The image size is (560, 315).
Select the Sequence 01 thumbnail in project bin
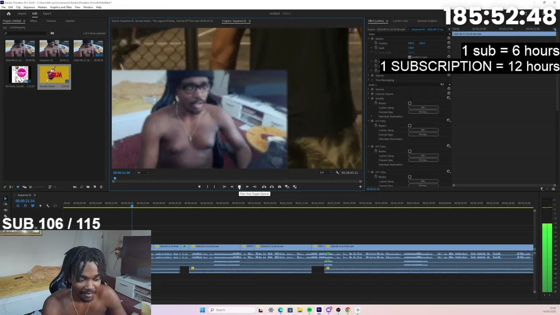54,49
